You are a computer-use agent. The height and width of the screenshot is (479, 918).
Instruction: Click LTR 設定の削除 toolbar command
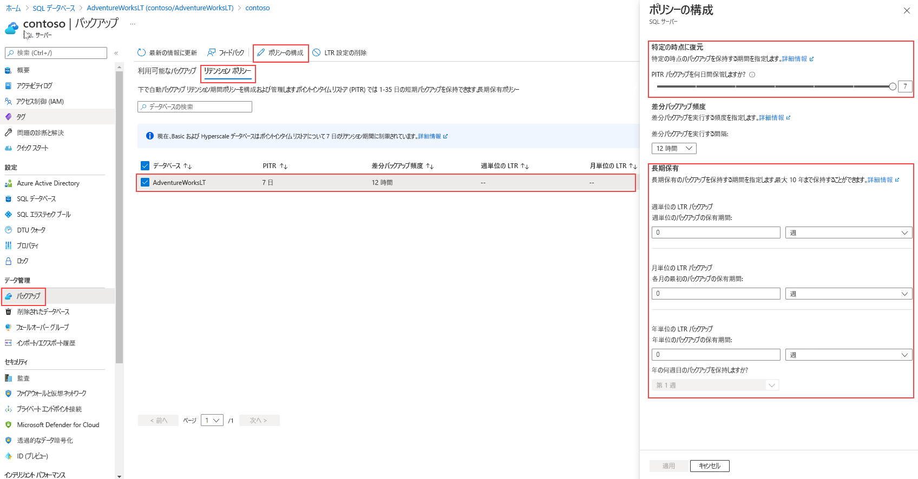[x=339, y=53]
